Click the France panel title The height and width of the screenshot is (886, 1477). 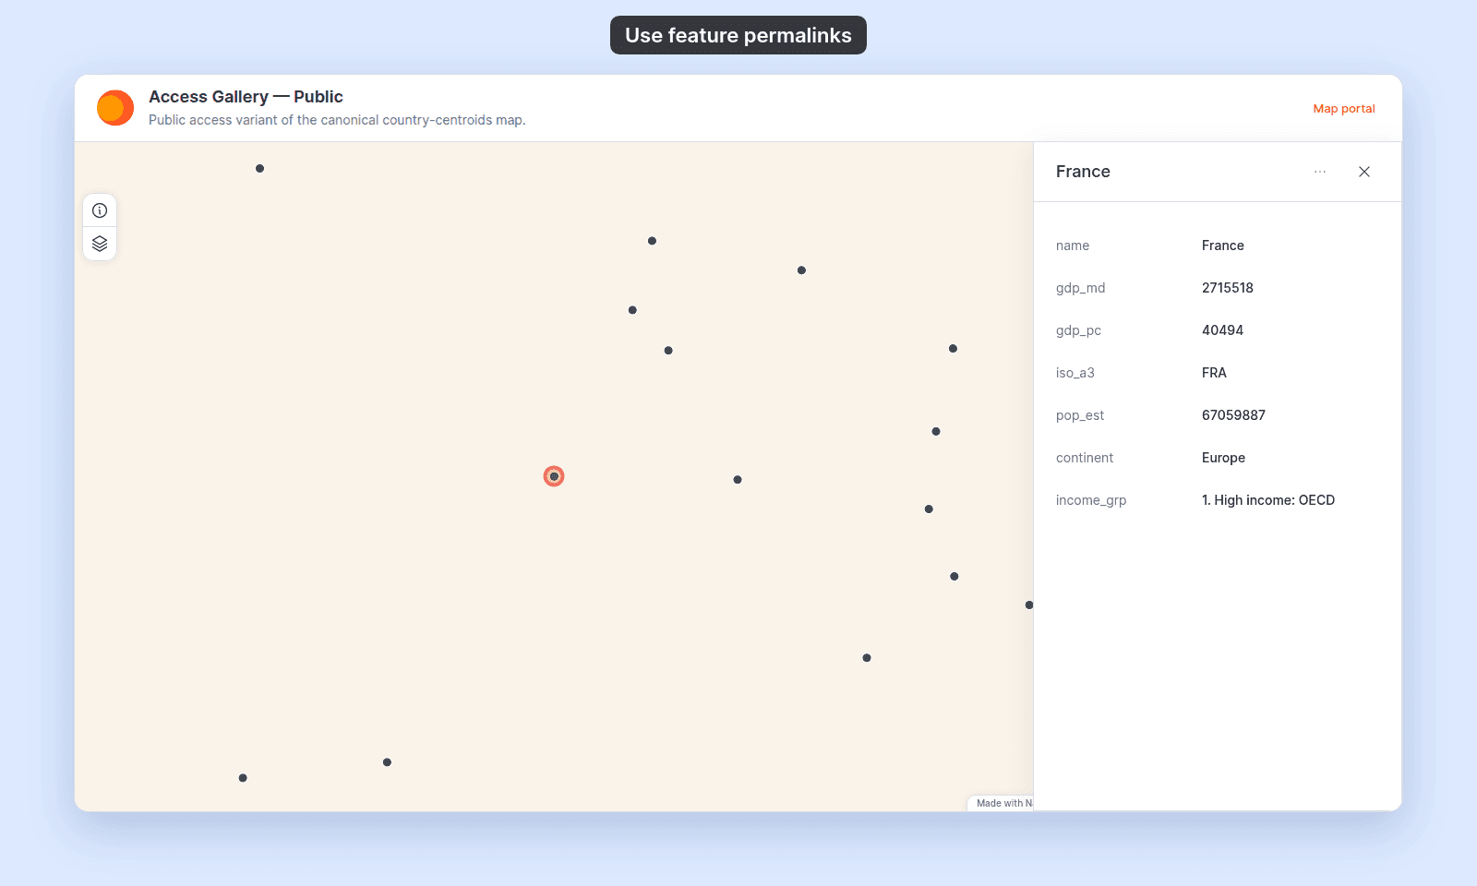click(x=1083, y=172)
